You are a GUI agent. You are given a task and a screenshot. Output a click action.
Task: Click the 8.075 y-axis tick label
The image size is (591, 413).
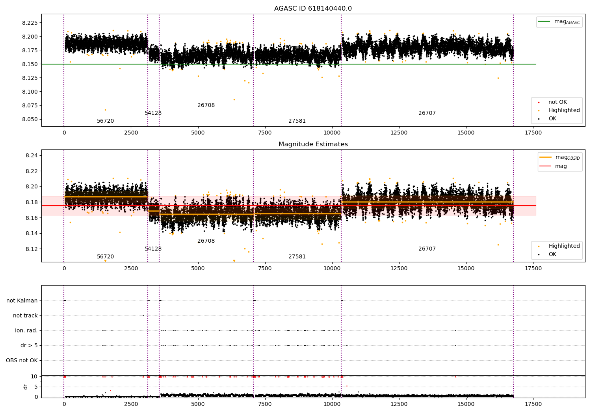30,105
